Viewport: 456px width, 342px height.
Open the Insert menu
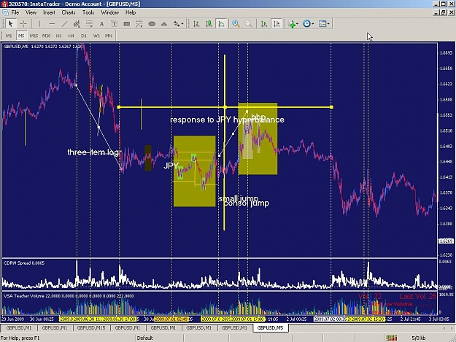[x=49, y=12]
